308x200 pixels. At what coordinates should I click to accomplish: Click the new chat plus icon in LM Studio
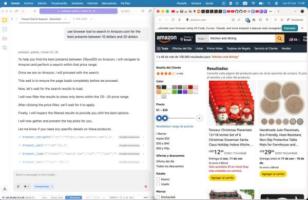23,11
